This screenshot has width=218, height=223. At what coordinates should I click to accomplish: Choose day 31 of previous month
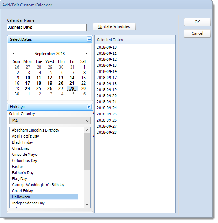pos(72,67)
